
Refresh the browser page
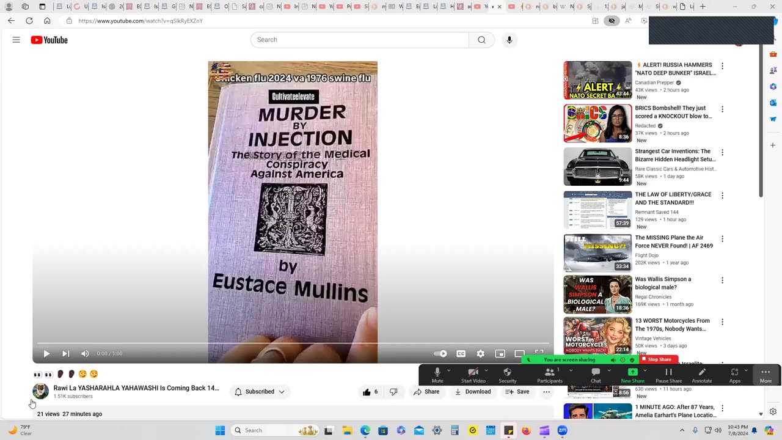(29, 21)
